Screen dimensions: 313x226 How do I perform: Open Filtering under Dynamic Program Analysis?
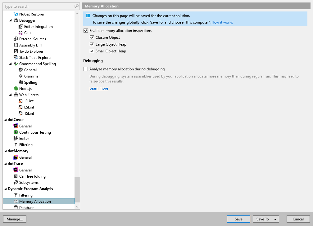point(26,195)
